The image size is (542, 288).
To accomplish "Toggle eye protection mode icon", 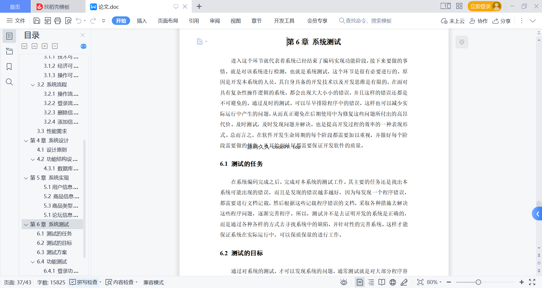I will 344,282.
